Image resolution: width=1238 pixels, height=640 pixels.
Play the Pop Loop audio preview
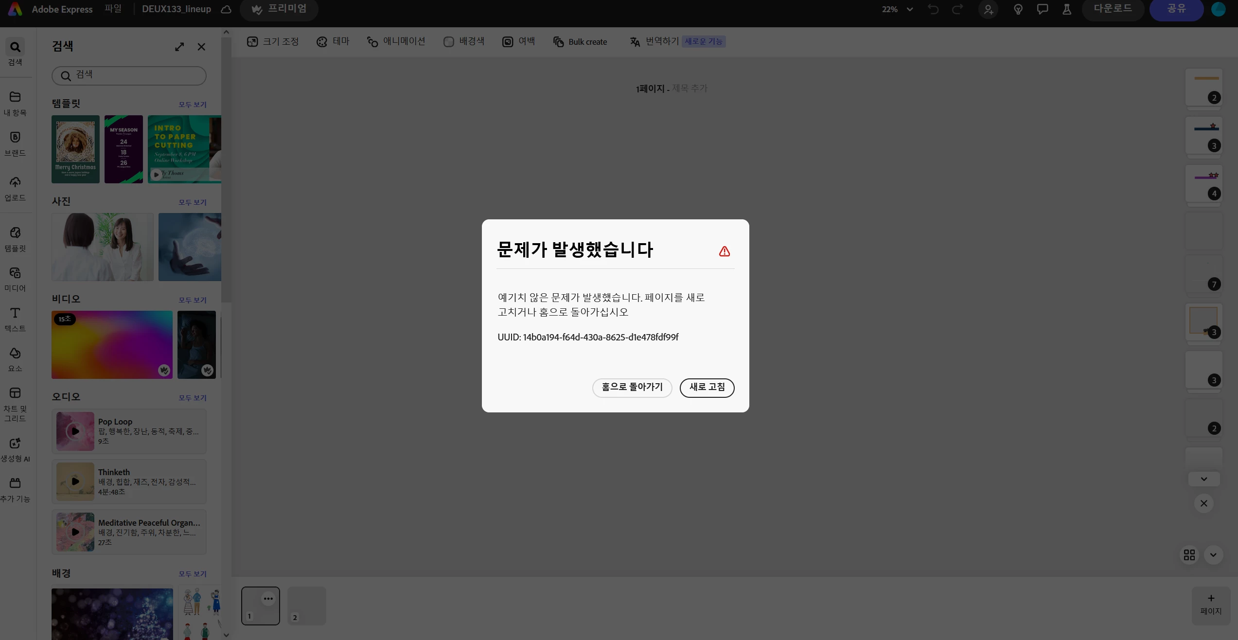pyautogui.click(x=75, y=431)
